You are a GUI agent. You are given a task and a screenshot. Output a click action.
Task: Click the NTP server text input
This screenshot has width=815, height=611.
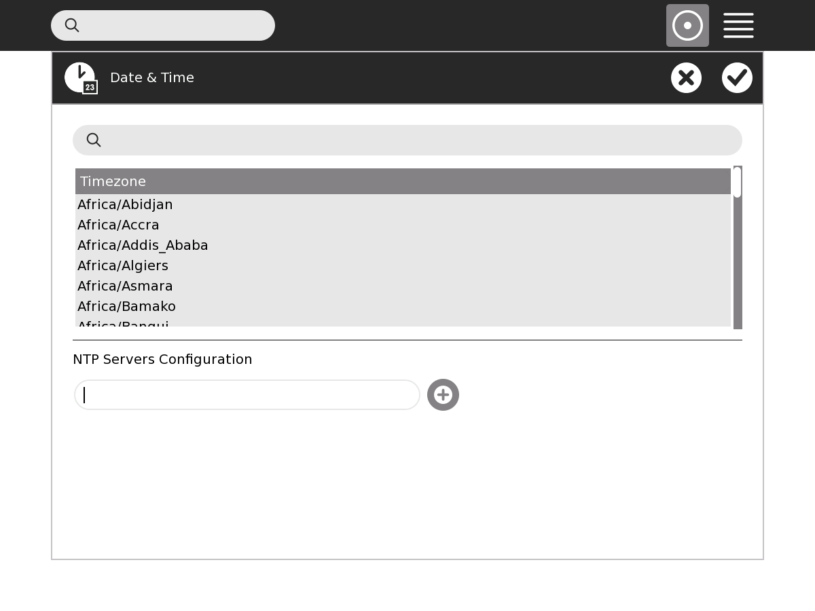247,394
